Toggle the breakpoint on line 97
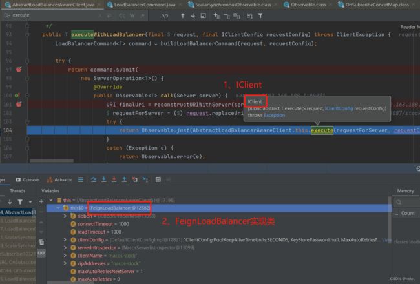 (19, 70)
